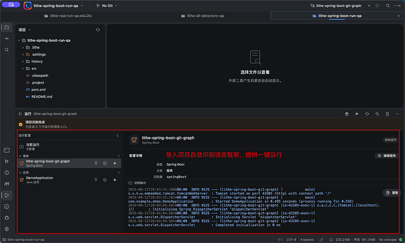Run the DemoApplication configuration
Image resolution: width=405 pixels, height=243 pixels.
point(115,180)
